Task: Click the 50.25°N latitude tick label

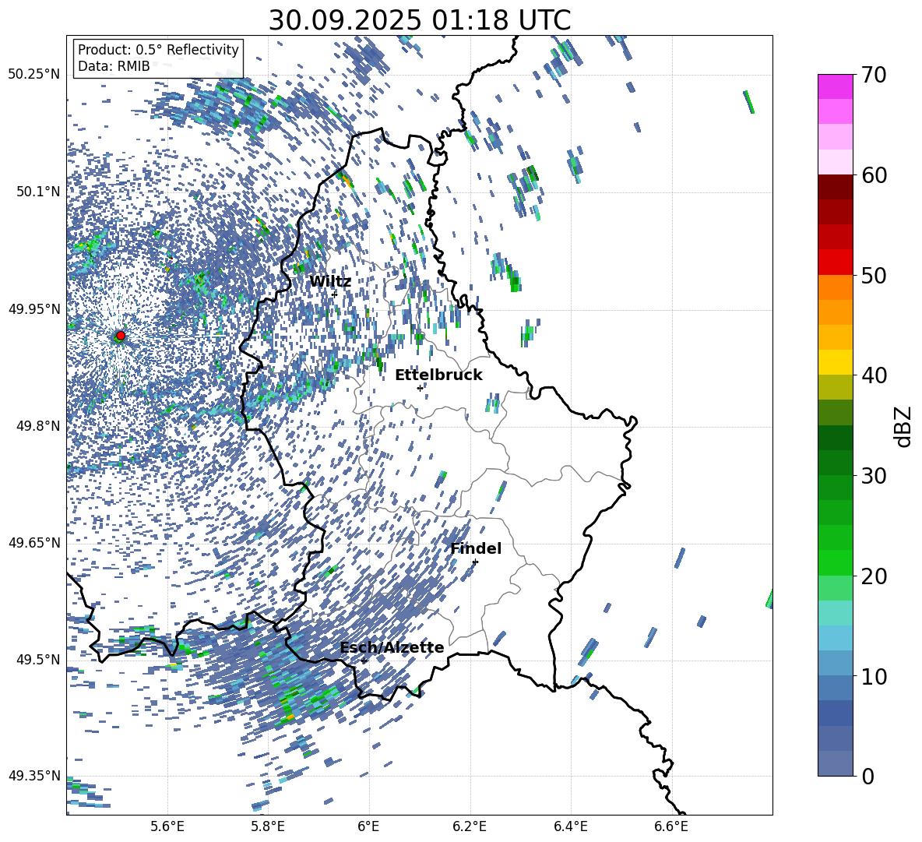Action: (x=34, y=75)
